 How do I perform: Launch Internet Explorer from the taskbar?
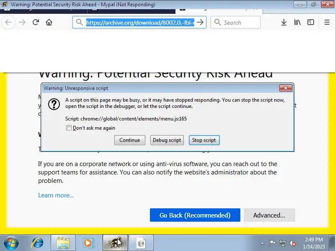coord(38,243)
